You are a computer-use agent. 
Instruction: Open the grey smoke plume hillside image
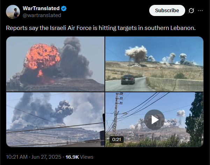pos(55,120)
